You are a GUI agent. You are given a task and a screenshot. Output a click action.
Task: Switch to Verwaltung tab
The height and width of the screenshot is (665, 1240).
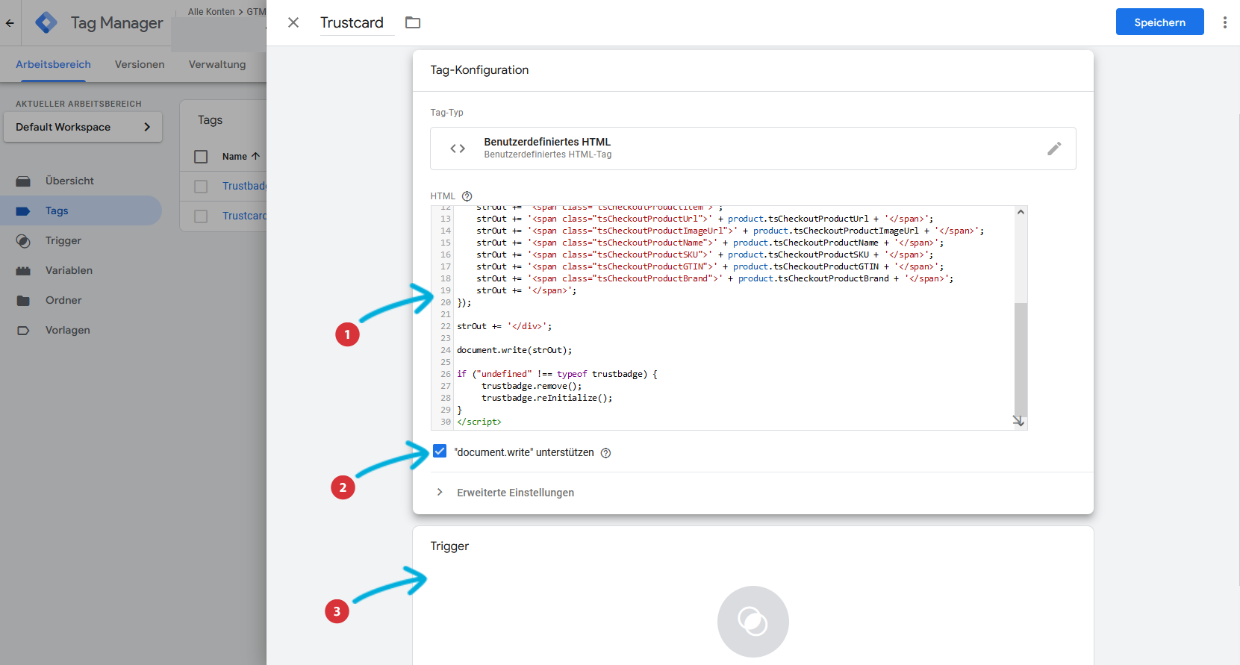tap(217, 64)
